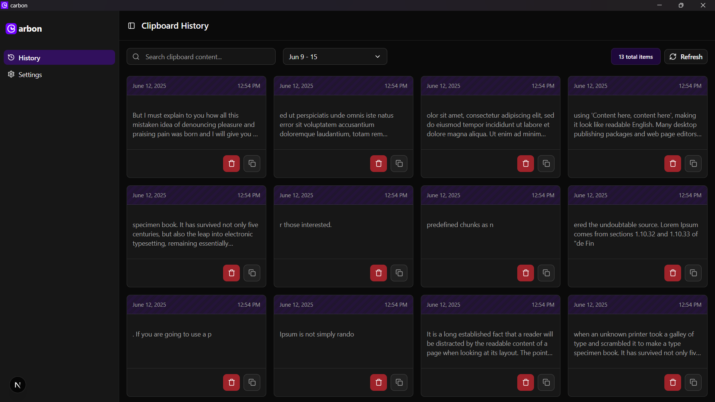Open the History tab in sidebar
The width and height of the screenshot is (715, 402).
[59, 58]
